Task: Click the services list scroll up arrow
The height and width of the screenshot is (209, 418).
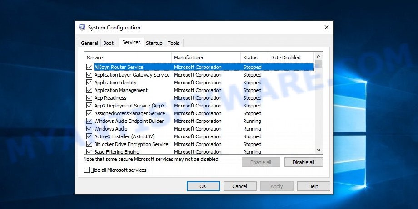Action: [318, 56]
